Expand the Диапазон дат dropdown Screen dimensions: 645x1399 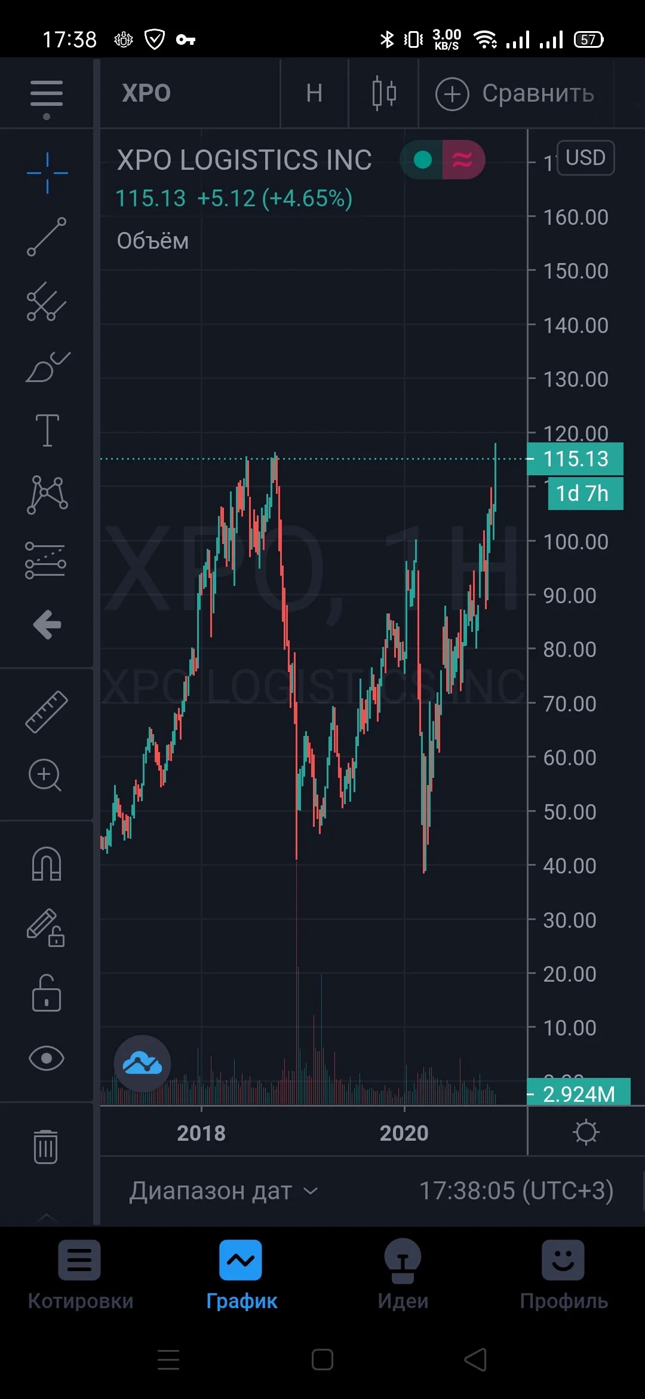[x=225, y=1191]
